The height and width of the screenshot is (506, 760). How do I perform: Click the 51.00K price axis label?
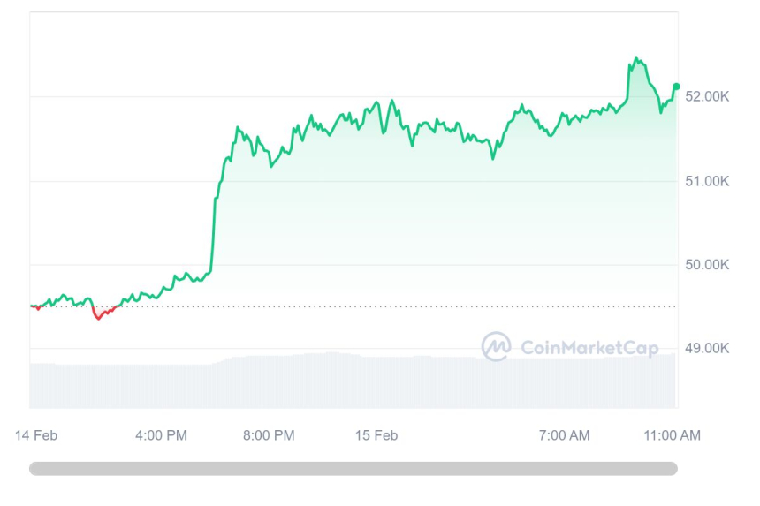pos(707,181)
